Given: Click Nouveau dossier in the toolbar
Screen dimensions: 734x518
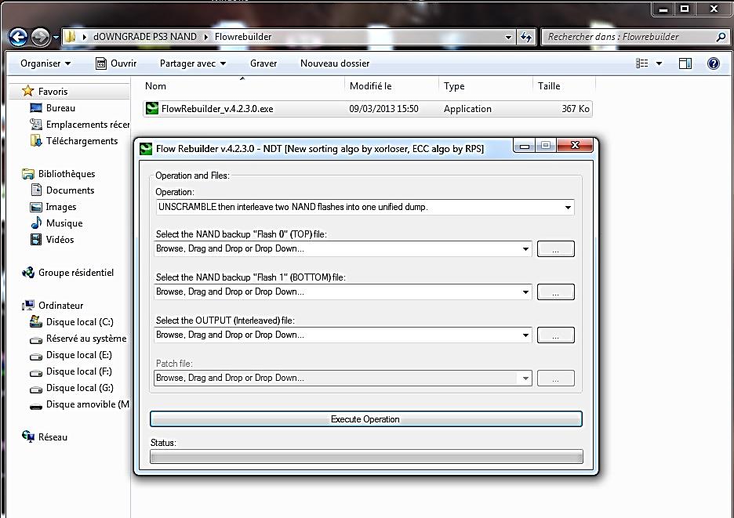Looking at the screenshot, I should [x=335, y=63].
